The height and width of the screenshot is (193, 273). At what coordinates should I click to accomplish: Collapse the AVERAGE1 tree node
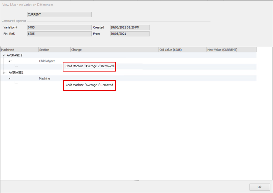[x=4, y=72]
